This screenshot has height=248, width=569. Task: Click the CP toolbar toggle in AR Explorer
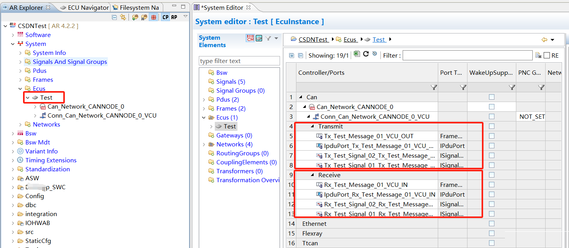click(x=166, y=17)
